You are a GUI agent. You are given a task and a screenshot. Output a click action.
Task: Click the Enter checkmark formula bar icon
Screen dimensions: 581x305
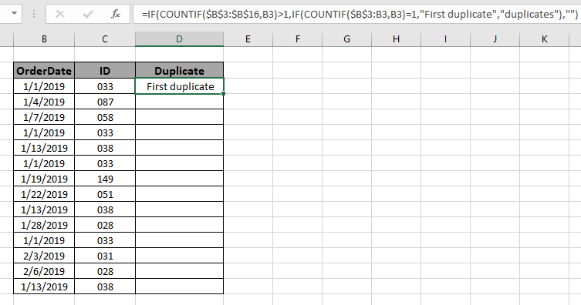(88, 15)
